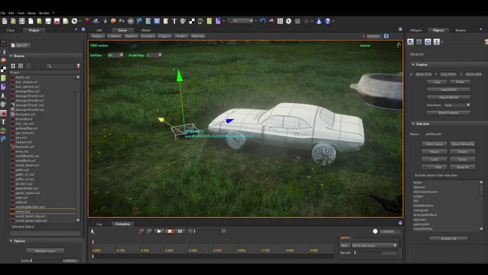Click the white grid icon in toolbar
Screen dimensions: 488x275
tap(280, 21)
